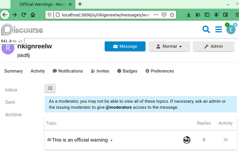Open page actions three-dot menu in URL bar
Viewport: 239px width, 153px height.
(156, 15)
